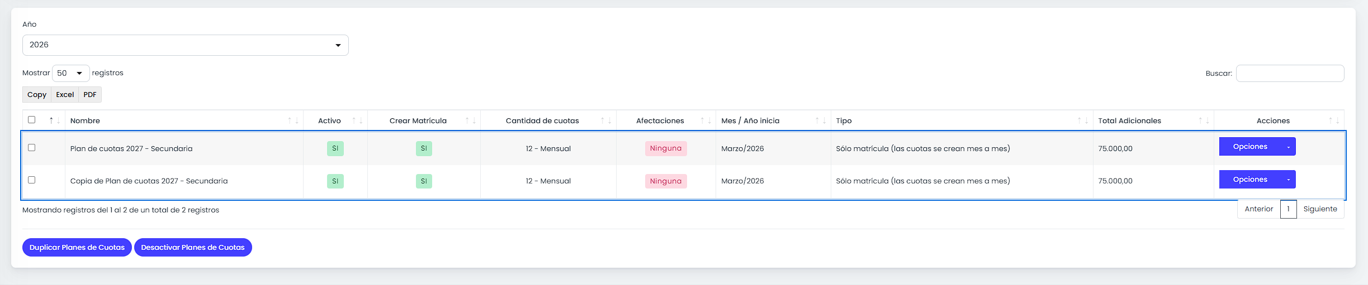The height and width of the screenshot is (285, 1368).
Task: Sort by the Afectaciones column
Action: [x=666, y=121]
